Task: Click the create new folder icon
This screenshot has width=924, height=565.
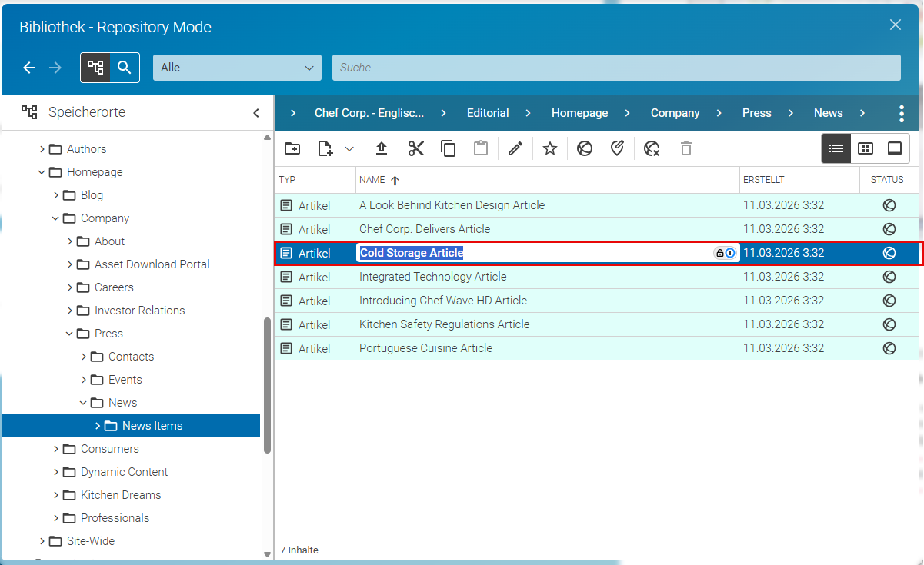Action: (x=292, y=148)
